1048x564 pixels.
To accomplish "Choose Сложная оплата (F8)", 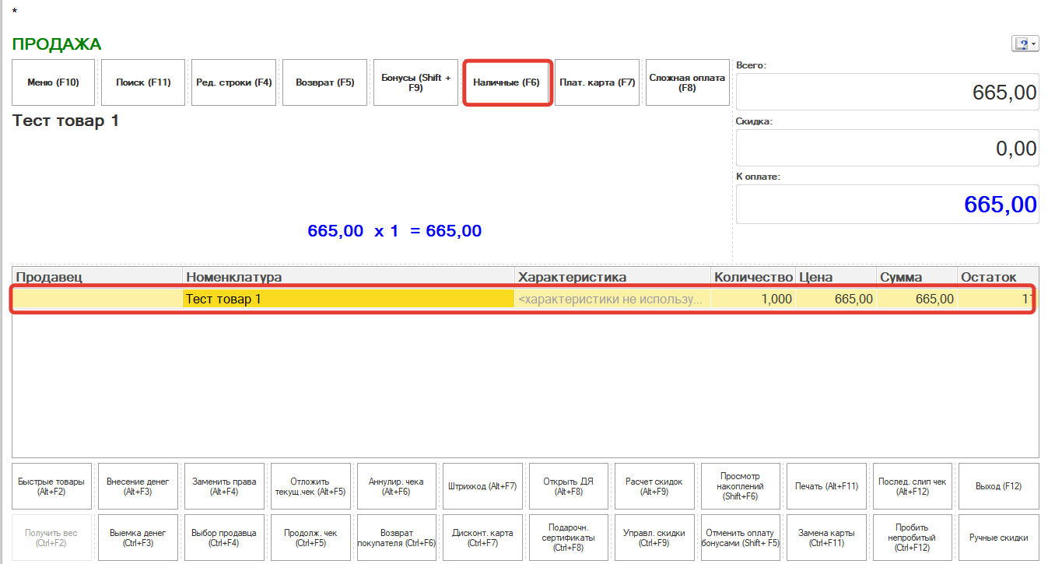I will click(687, 82).
